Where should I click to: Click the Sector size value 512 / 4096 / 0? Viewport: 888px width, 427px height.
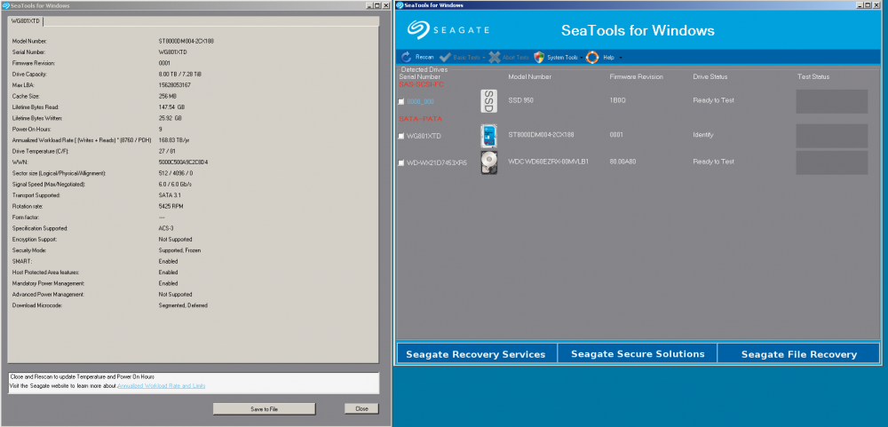point(174,173)
